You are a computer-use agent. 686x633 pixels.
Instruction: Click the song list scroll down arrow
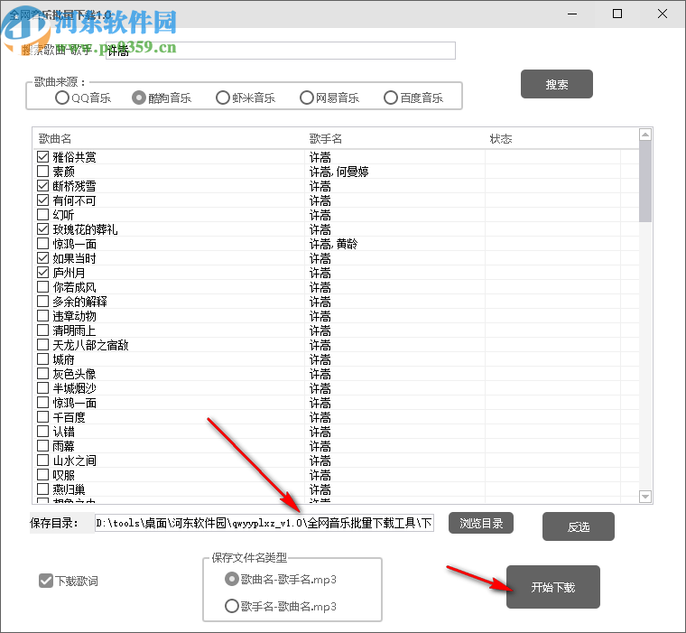click(x=644, y=497)
